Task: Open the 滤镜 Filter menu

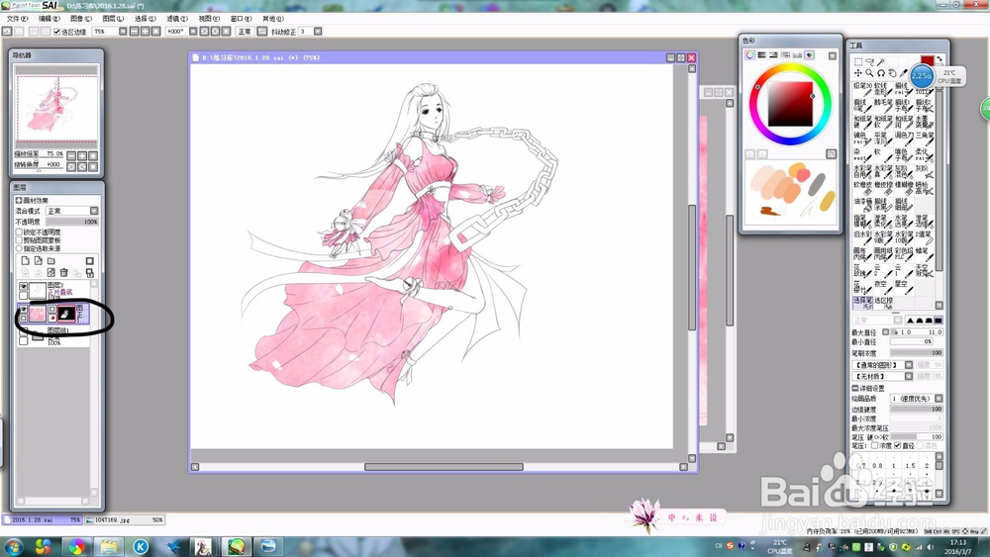Action: point(177,19)
